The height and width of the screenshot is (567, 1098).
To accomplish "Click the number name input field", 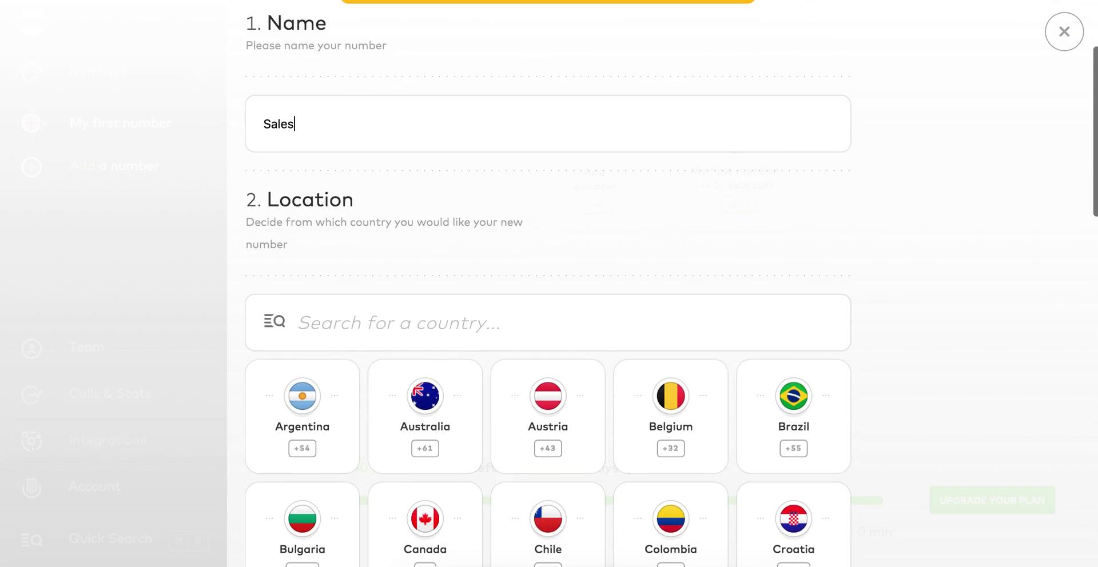I will pos(547,123).
